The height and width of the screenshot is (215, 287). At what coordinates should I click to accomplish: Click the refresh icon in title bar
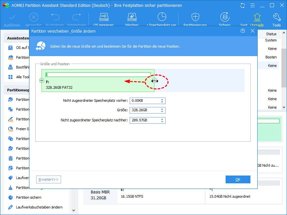[243, 6]
